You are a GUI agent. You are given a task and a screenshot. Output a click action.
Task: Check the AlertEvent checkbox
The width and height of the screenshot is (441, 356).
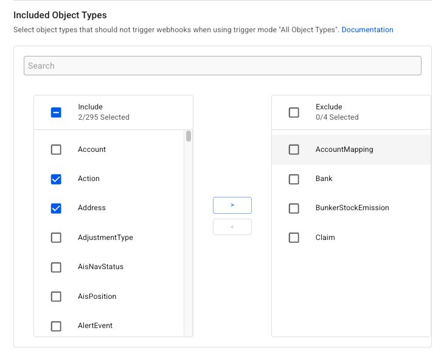56,326
